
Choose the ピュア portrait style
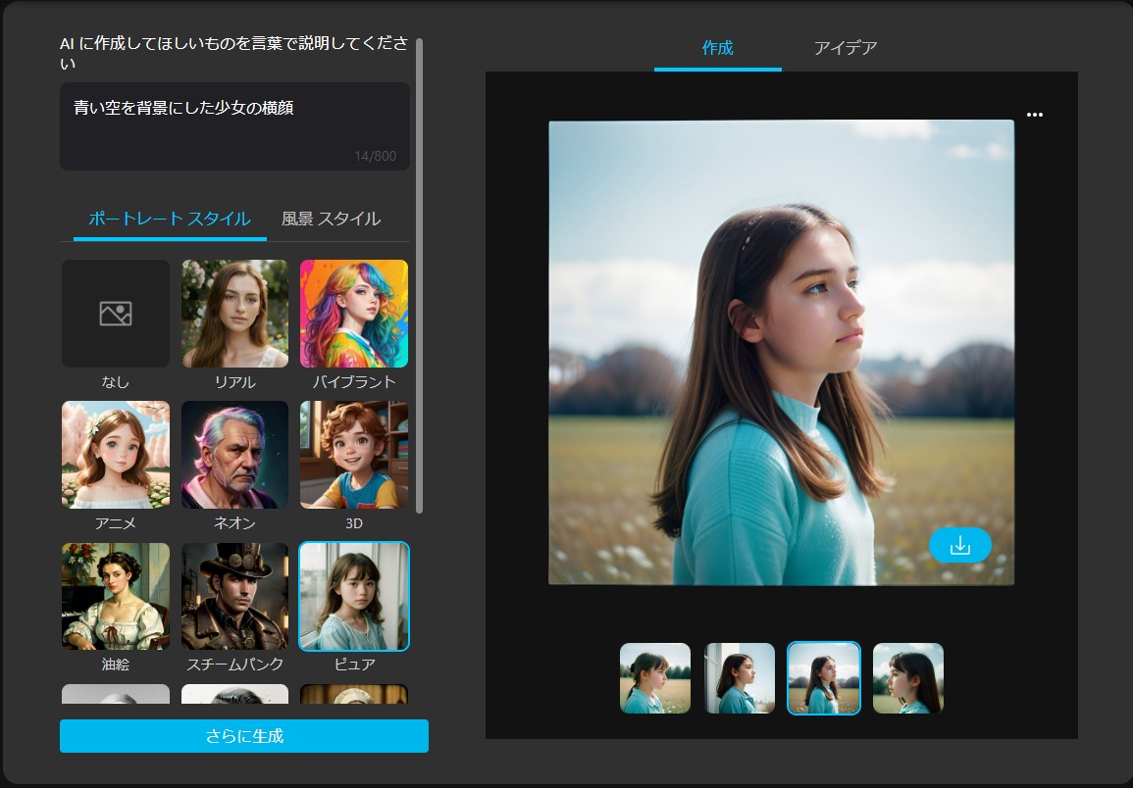pos(354,597)
